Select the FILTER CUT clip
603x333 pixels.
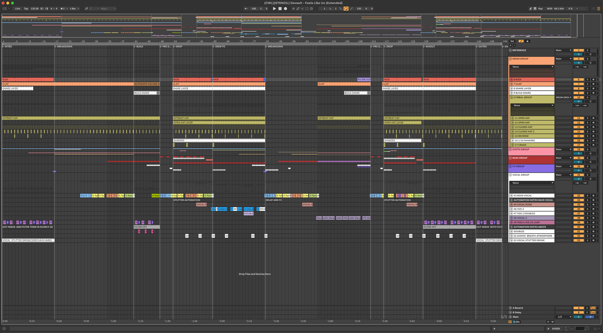pos(364,80)
